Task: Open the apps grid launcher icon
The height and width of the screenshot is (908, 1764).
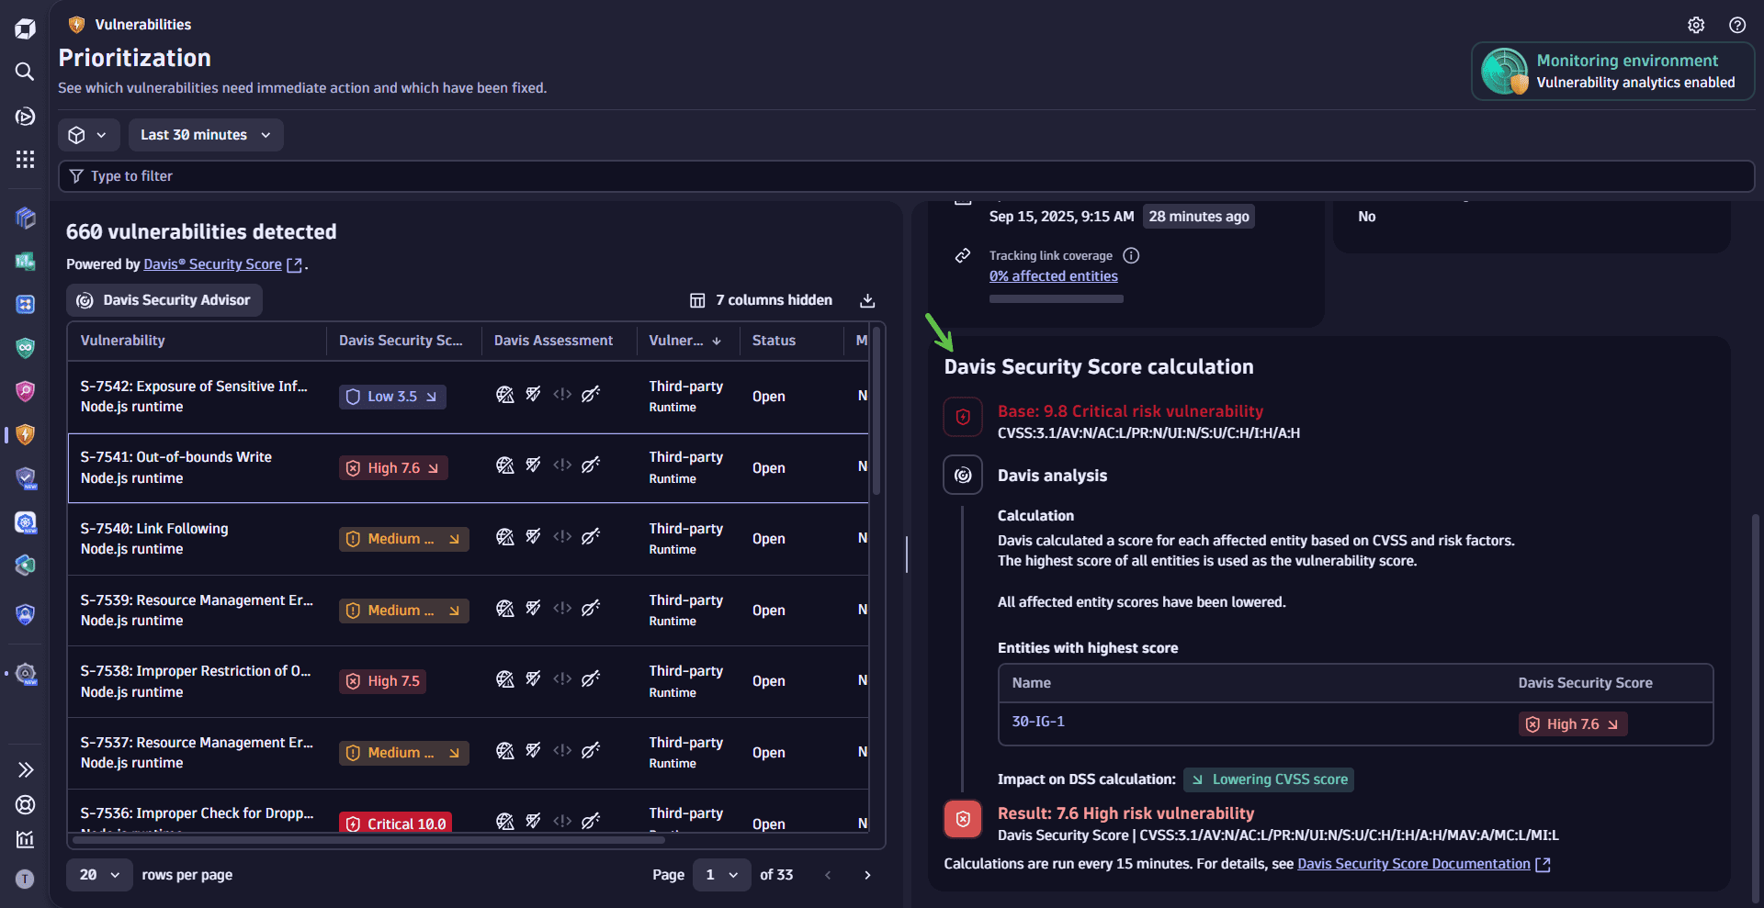Action: tap(25, 160)
